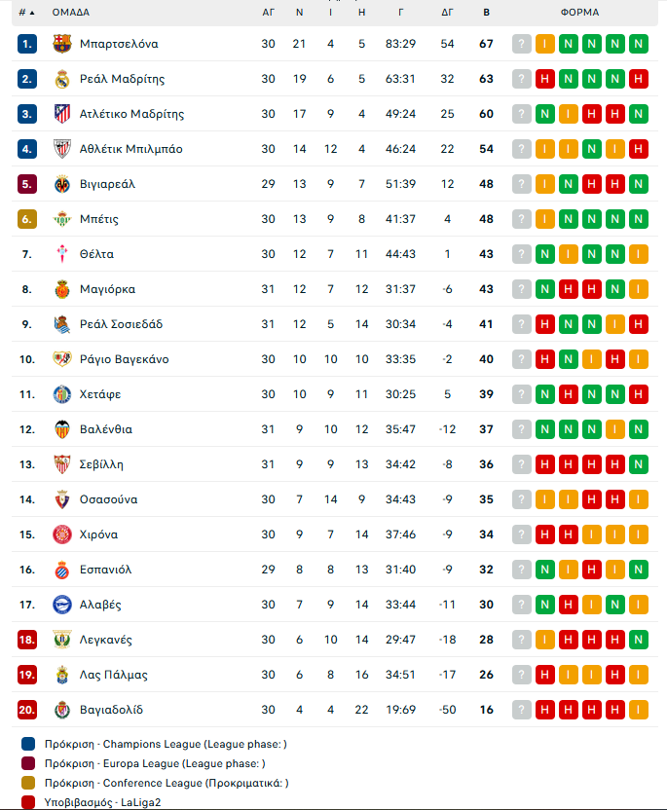
Task: Click the Real Madrid club crest
Action: pos(62,79)
